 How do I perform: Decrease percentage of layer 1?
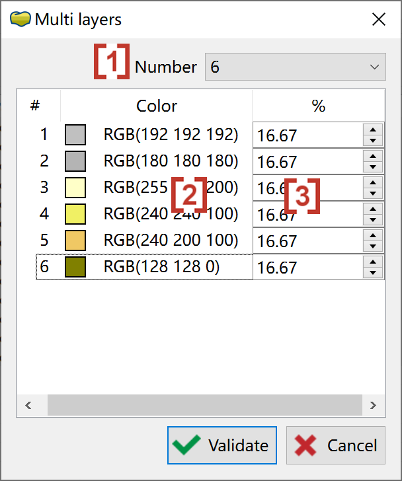[x=373, y=141]
